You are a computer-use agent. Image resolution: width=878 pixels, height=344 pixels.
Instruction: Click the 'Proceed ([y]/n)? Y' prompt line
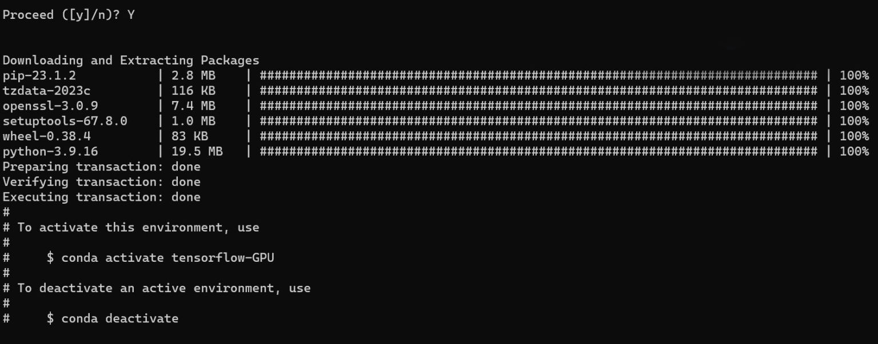point(69,15)
